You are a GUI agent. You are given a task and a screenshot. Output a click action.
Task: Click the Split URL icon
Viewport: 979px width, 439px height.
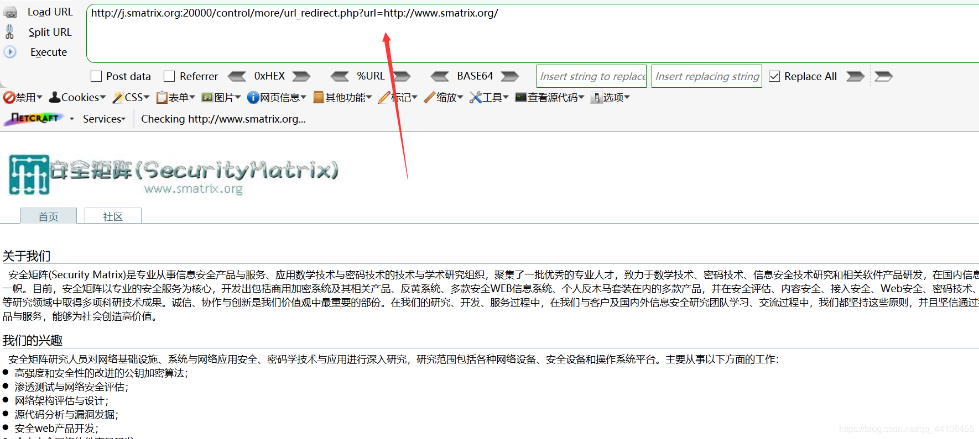pos(9,32)
